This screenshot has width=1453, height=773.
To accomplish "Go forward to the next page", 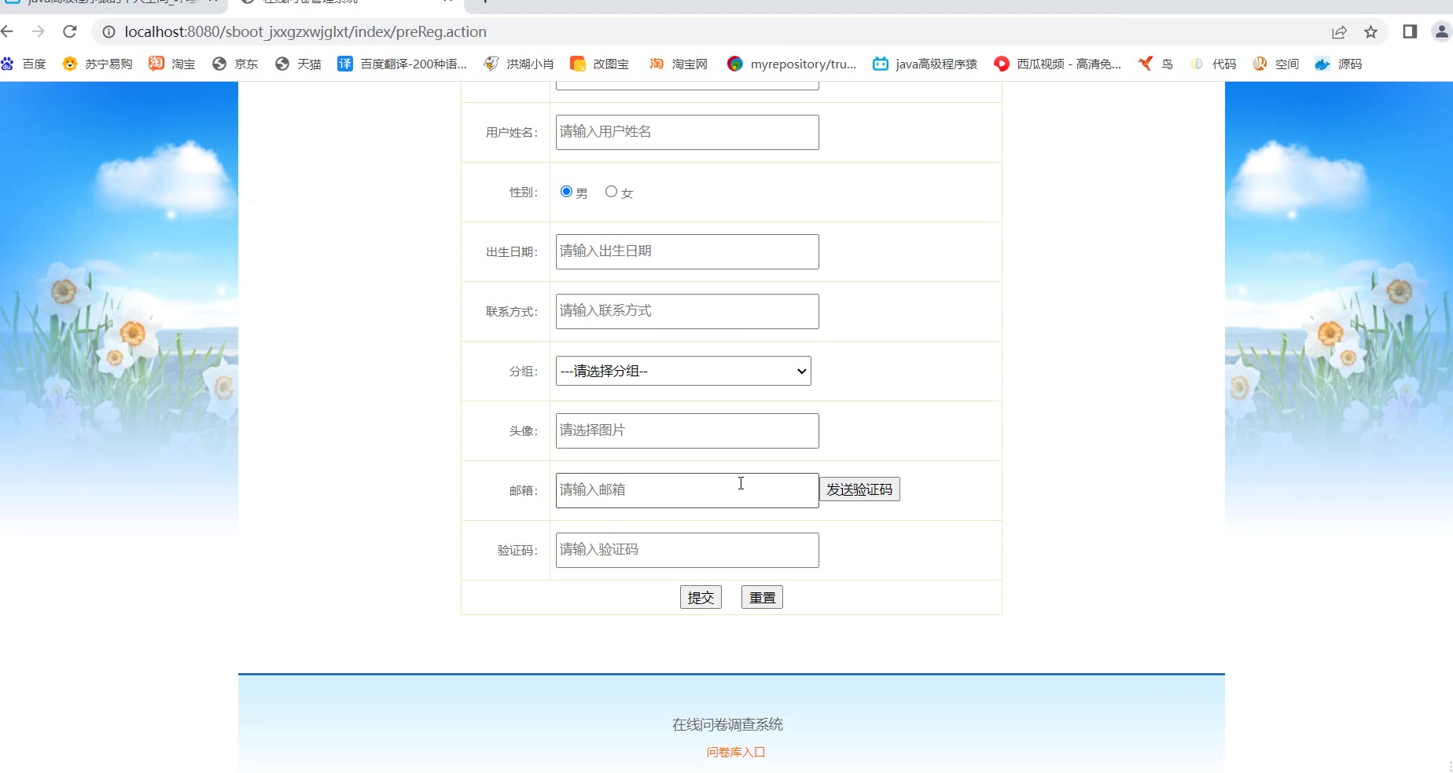I will pyautogui.click(x=38, y=31).
